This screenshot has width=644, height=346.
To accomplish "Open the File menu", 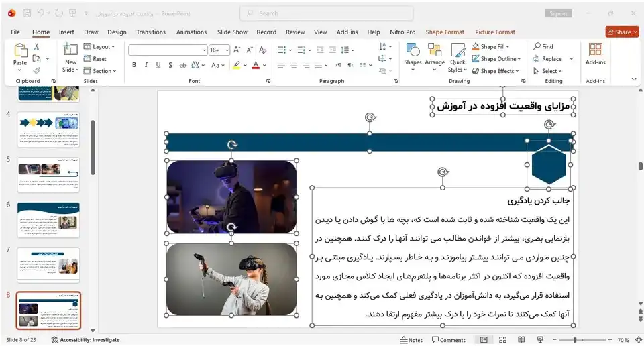I will 15,32.
